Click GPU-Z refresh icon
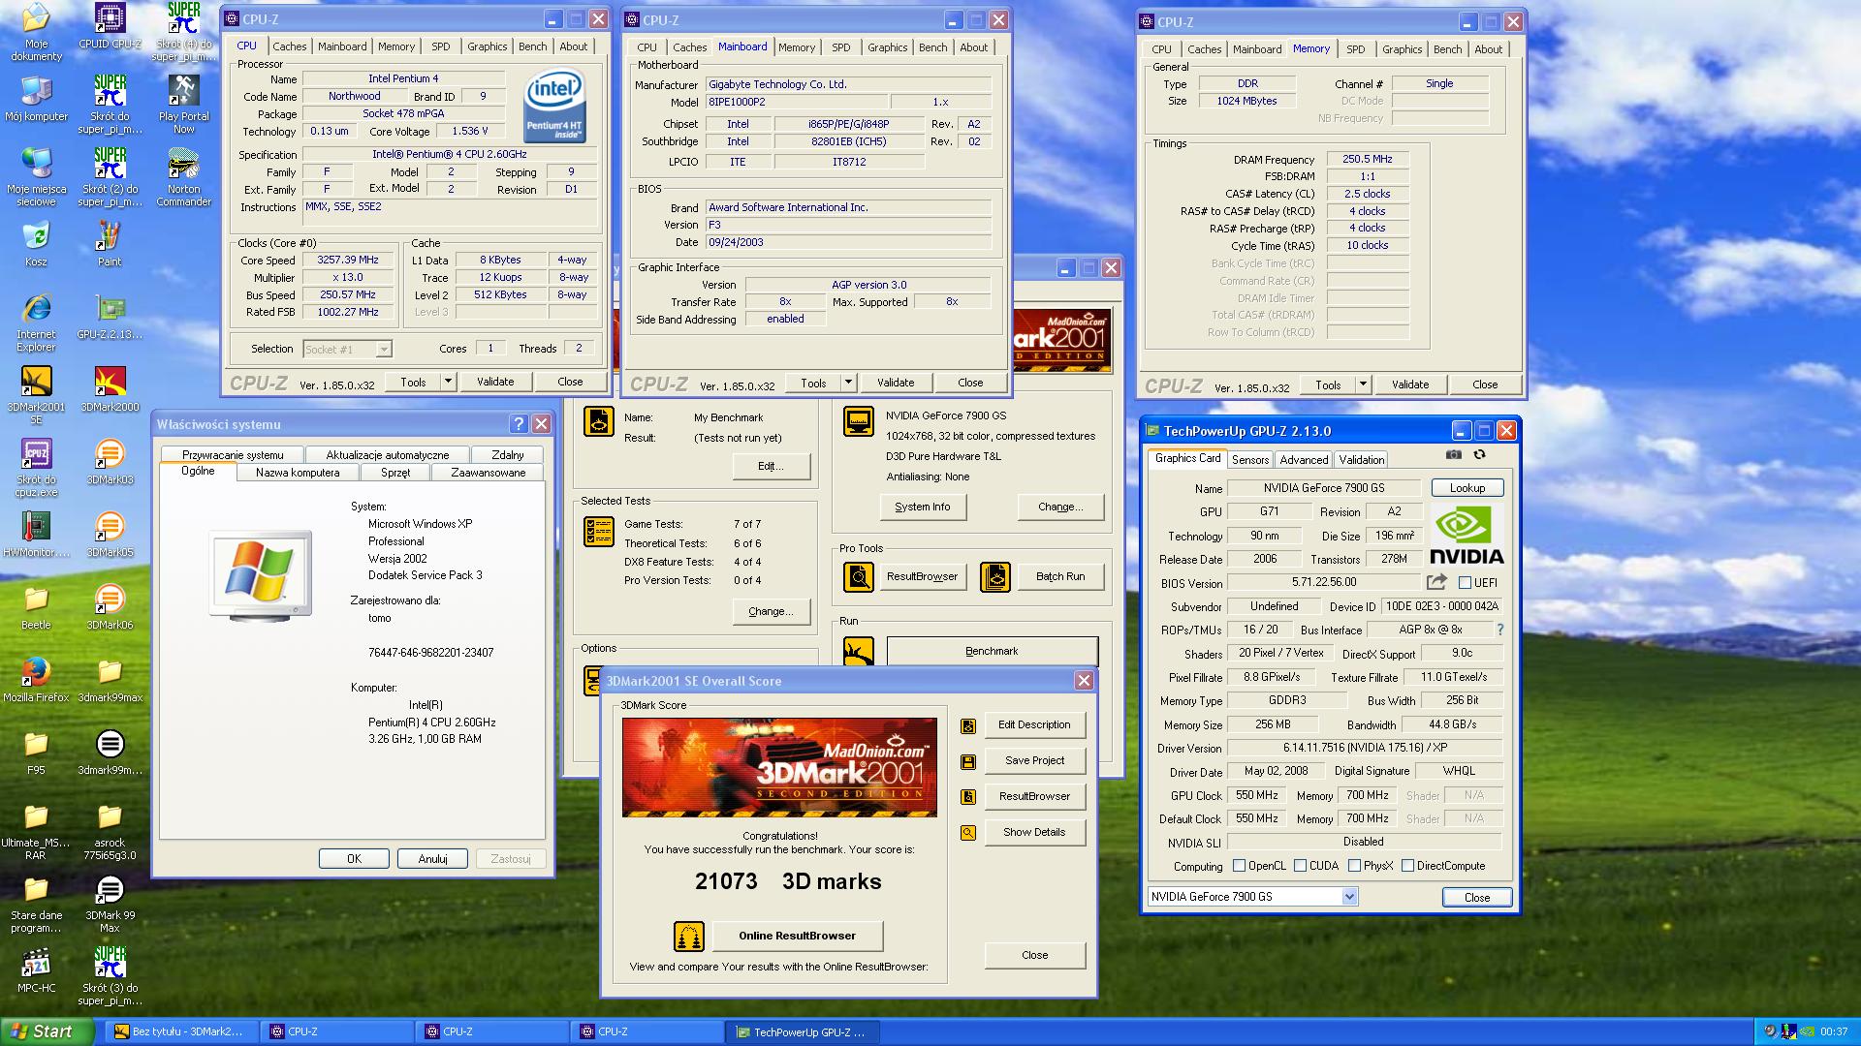The width and height of the screenshot is (1861, 1046). (x=1479, y=454)
